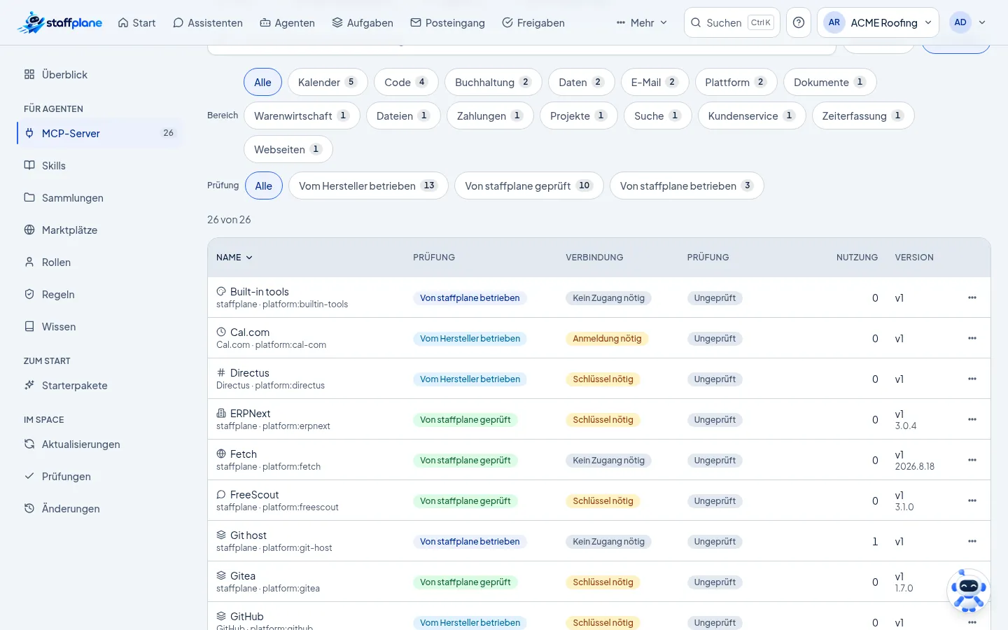Open row actions for Git host
1008x630 pixels.
pyautogui.click(x=972, y=541)
